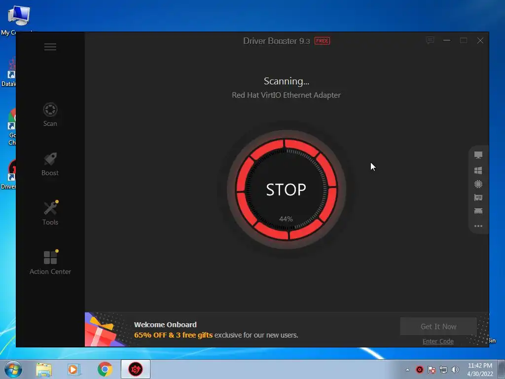The height and width of the screenshot is (379, 505).
Task: Show hidden tray icons arrow
Action: 408,370
